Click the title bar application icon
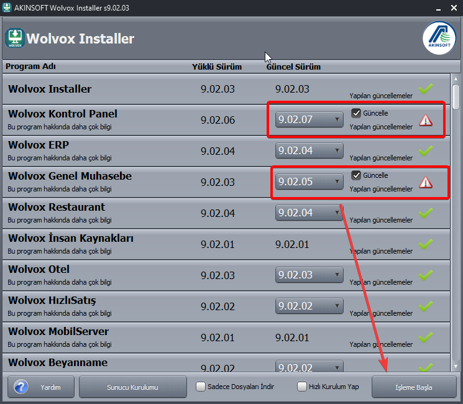This screenshot has width=463, height=404. [x=6, y=7]
